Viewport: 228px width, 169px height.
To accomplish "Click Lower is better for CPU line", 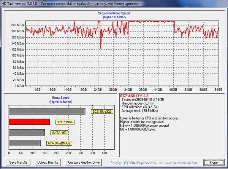I will (x=149, y=118).
